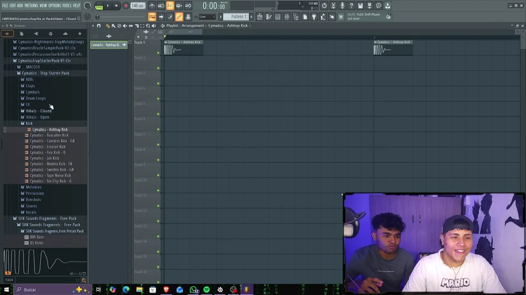Image resolution: width=526 pixels, height=295 pixels.
Task: Click the render/export audio icon
Action: (369, 6)
